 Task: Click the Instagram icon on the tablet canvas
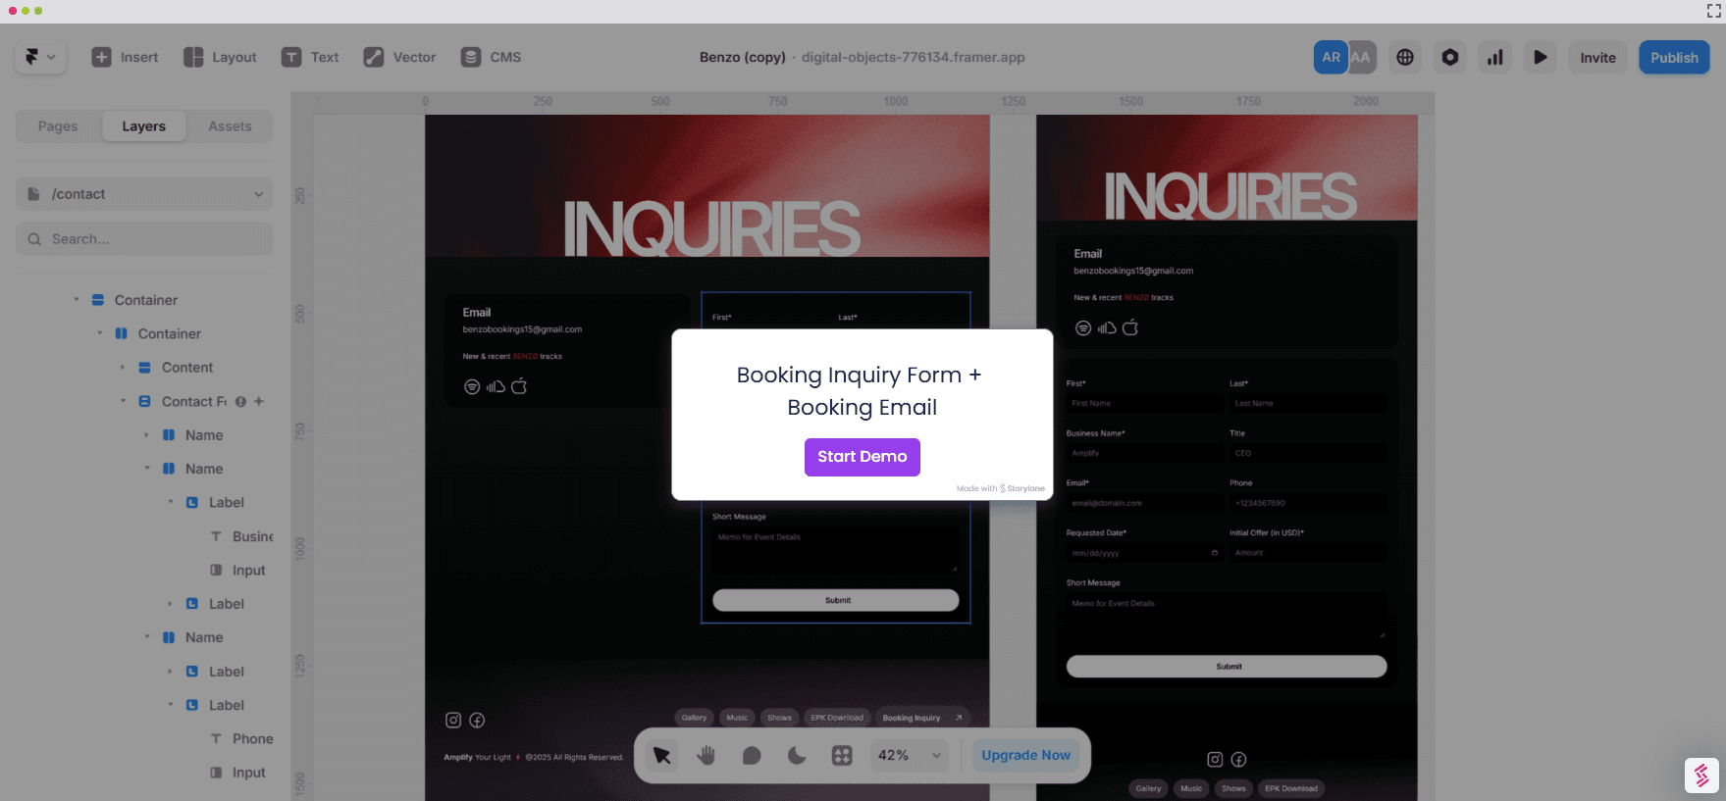[1215, 759]
